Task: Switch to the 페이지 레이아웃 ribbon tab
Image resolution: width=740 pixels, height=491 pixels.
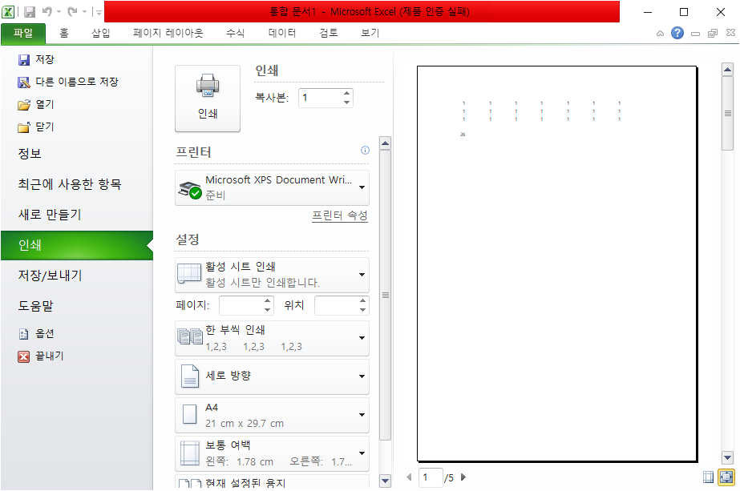Action: [168, 33]
